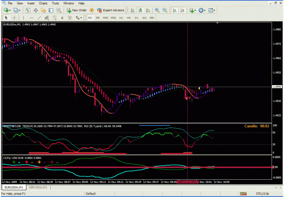Switch to M1 timeframe

coord(90,18)
